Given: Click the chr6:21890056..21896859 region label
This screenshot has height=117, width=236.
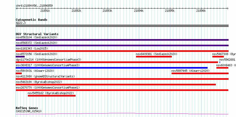Looking at the screenshot, I should tap(34, 6).
